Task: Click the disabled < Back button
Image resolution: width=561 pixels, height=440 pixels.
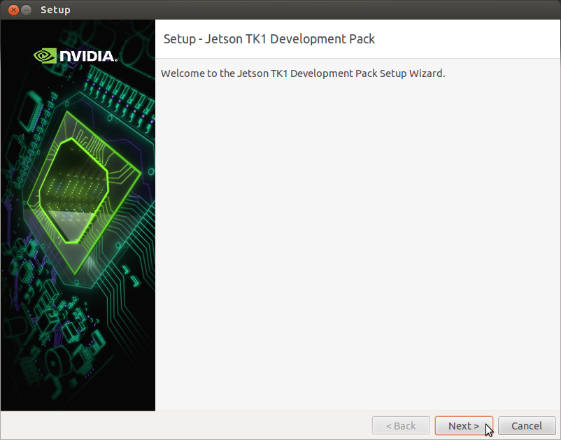Action: (401, 426)
